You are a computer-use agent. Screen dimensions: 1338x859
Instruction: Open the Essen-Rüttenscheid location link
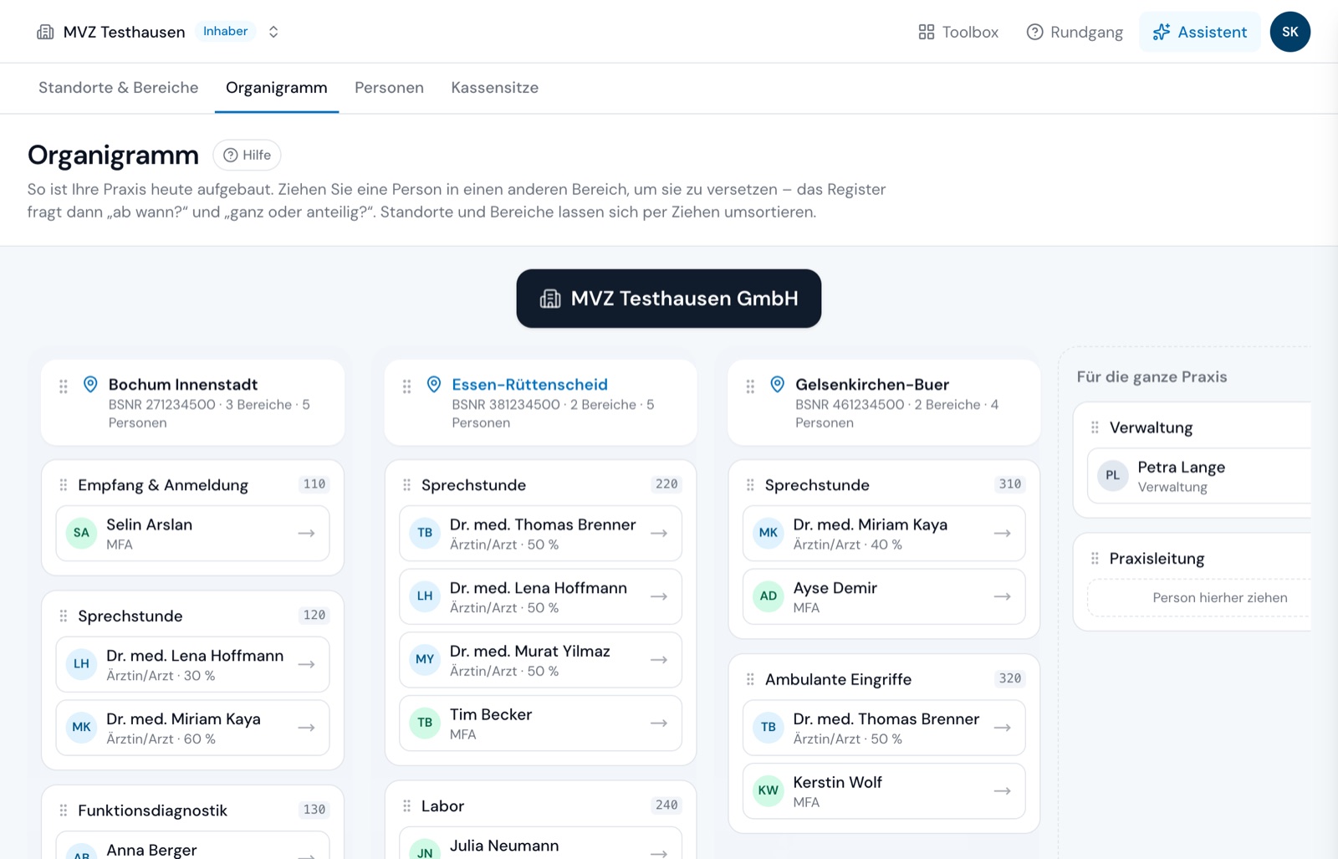click(x=529, y=385)
